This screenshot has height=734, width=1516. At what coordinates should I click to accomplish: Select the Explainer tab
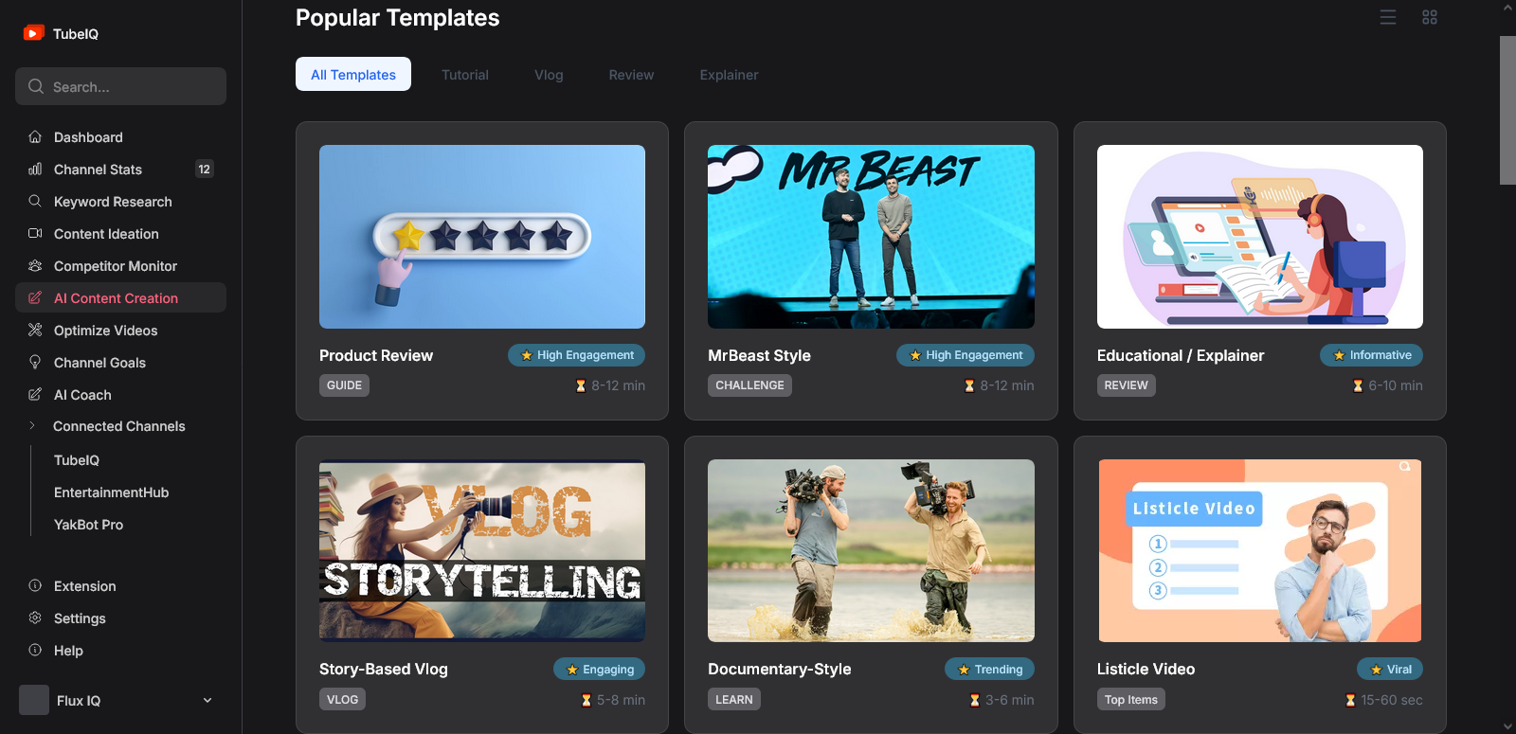729,74
